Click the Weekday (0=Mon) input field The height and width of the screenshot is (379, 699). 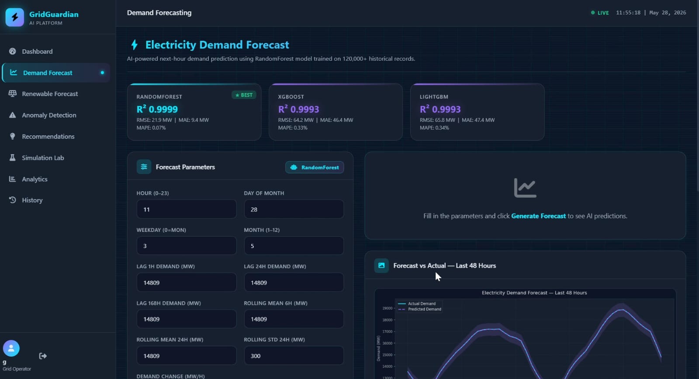[187, 246]
